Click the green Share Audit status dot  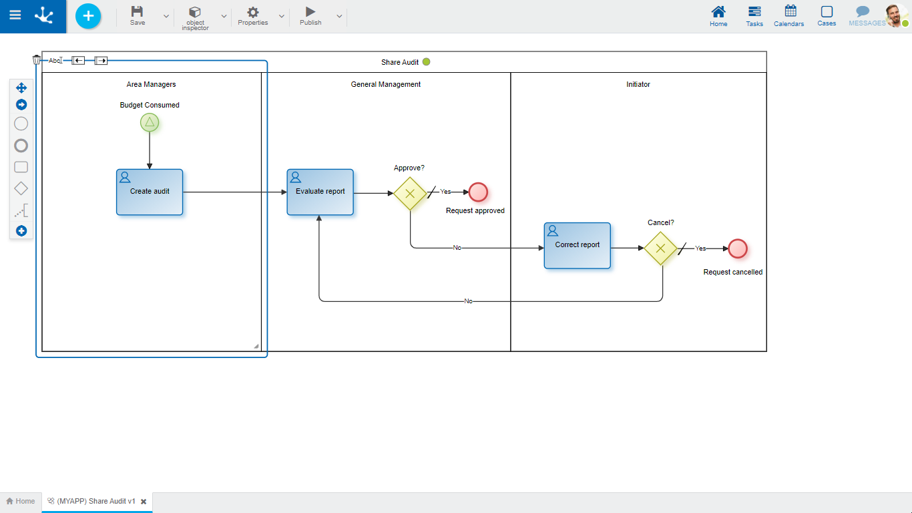tap(427, 62)
